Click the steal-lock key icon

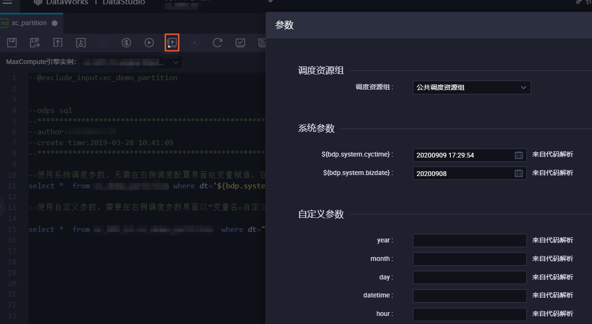click(80, 43)
